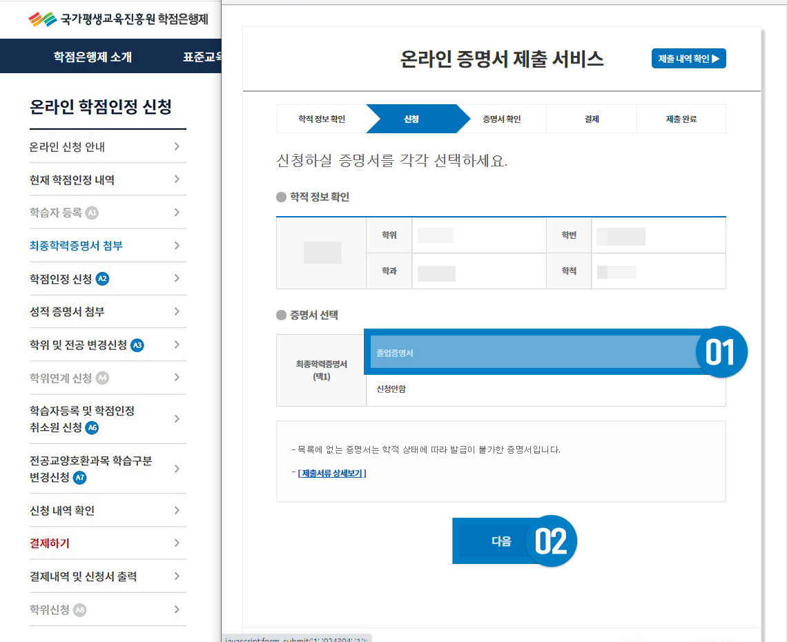
Task: Click the 증명서 확인 progress step
Action: click(502, 119)
